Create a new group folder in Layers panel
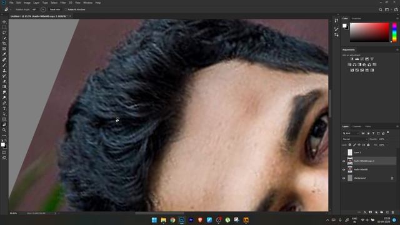Screen dimensions: 400x225 pyautogui.click(x=382, y=212)
